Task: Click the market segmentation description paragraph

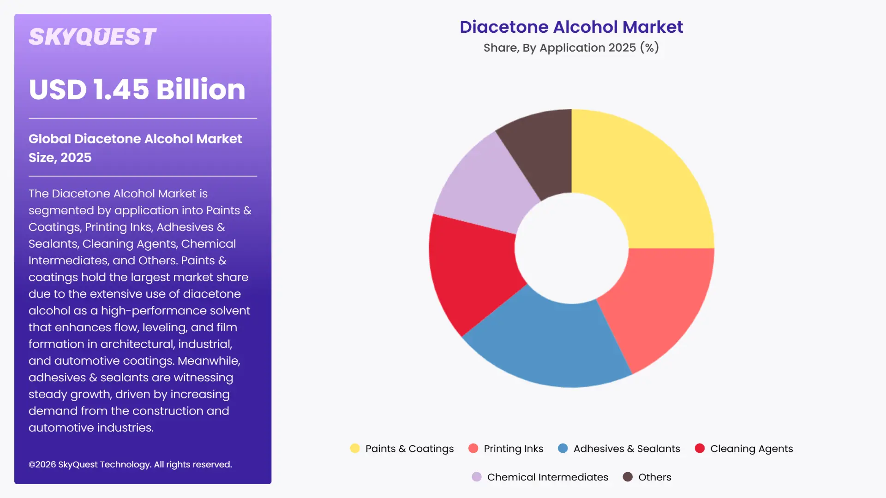Action: pos(140,310)
